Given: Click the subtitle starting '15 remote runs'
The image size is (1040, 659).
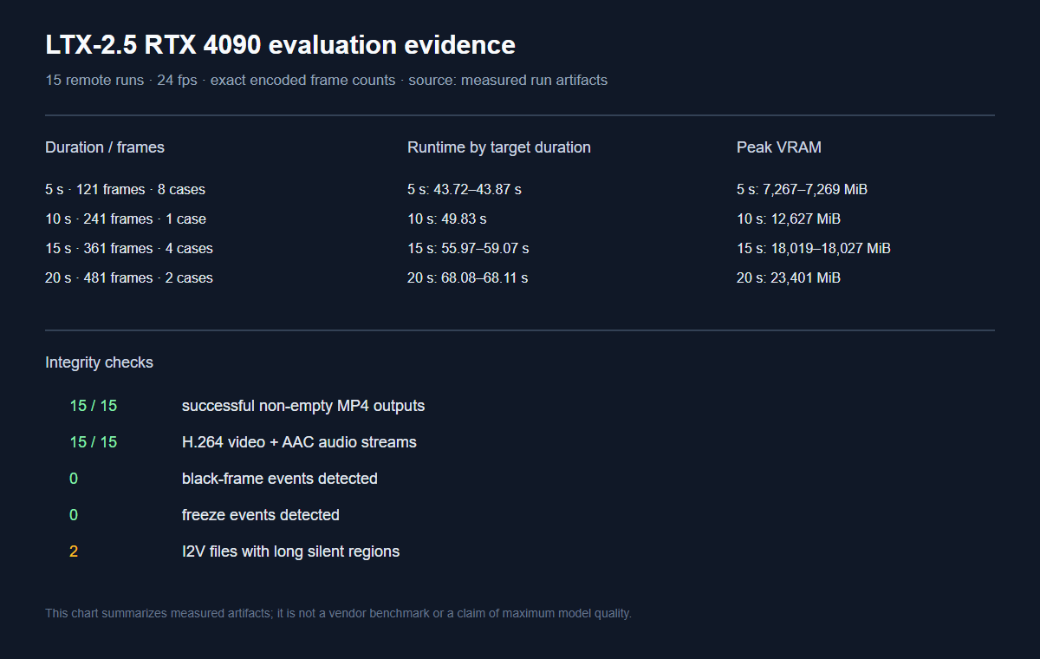Looking at the screenshot, I should point(326,81).
